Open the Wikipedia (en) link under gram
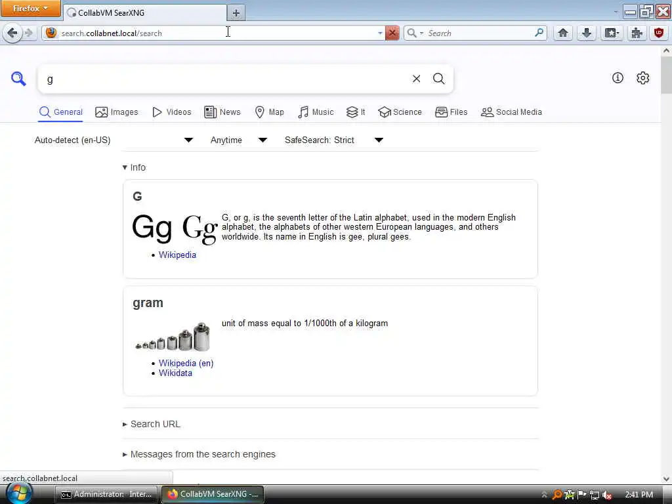Image resolution: width=672 pixels, height=504 pixels. pyautogui.click(x=186, y=364)
